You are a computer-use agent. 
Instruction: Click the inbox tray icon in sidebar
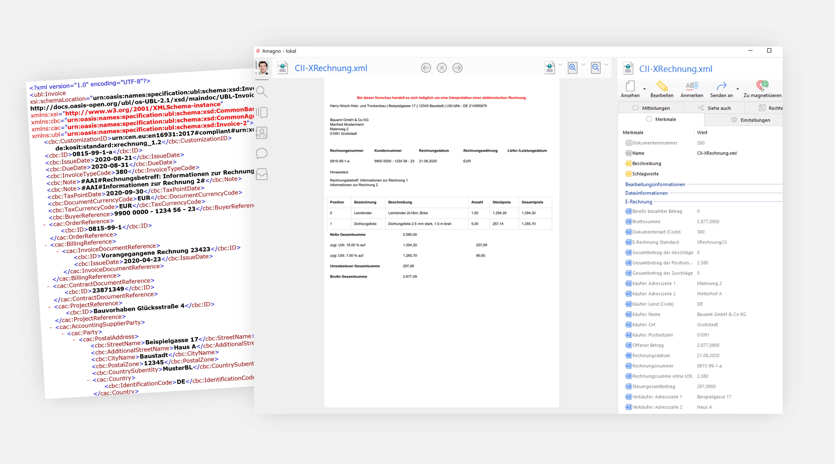click(262, 174)
